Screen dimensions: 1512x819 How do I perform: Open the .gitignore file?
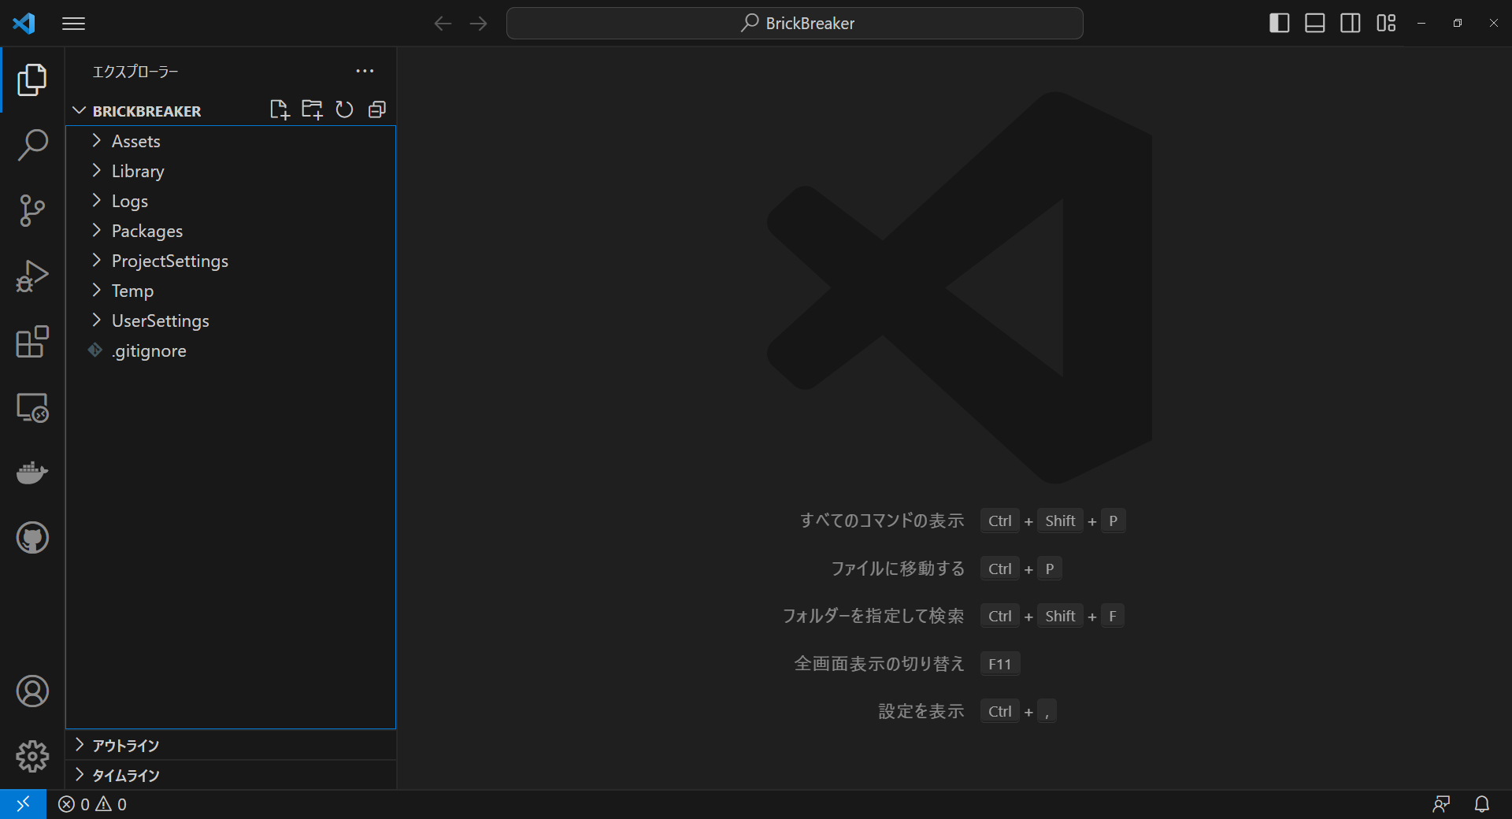tap(231, 350)
